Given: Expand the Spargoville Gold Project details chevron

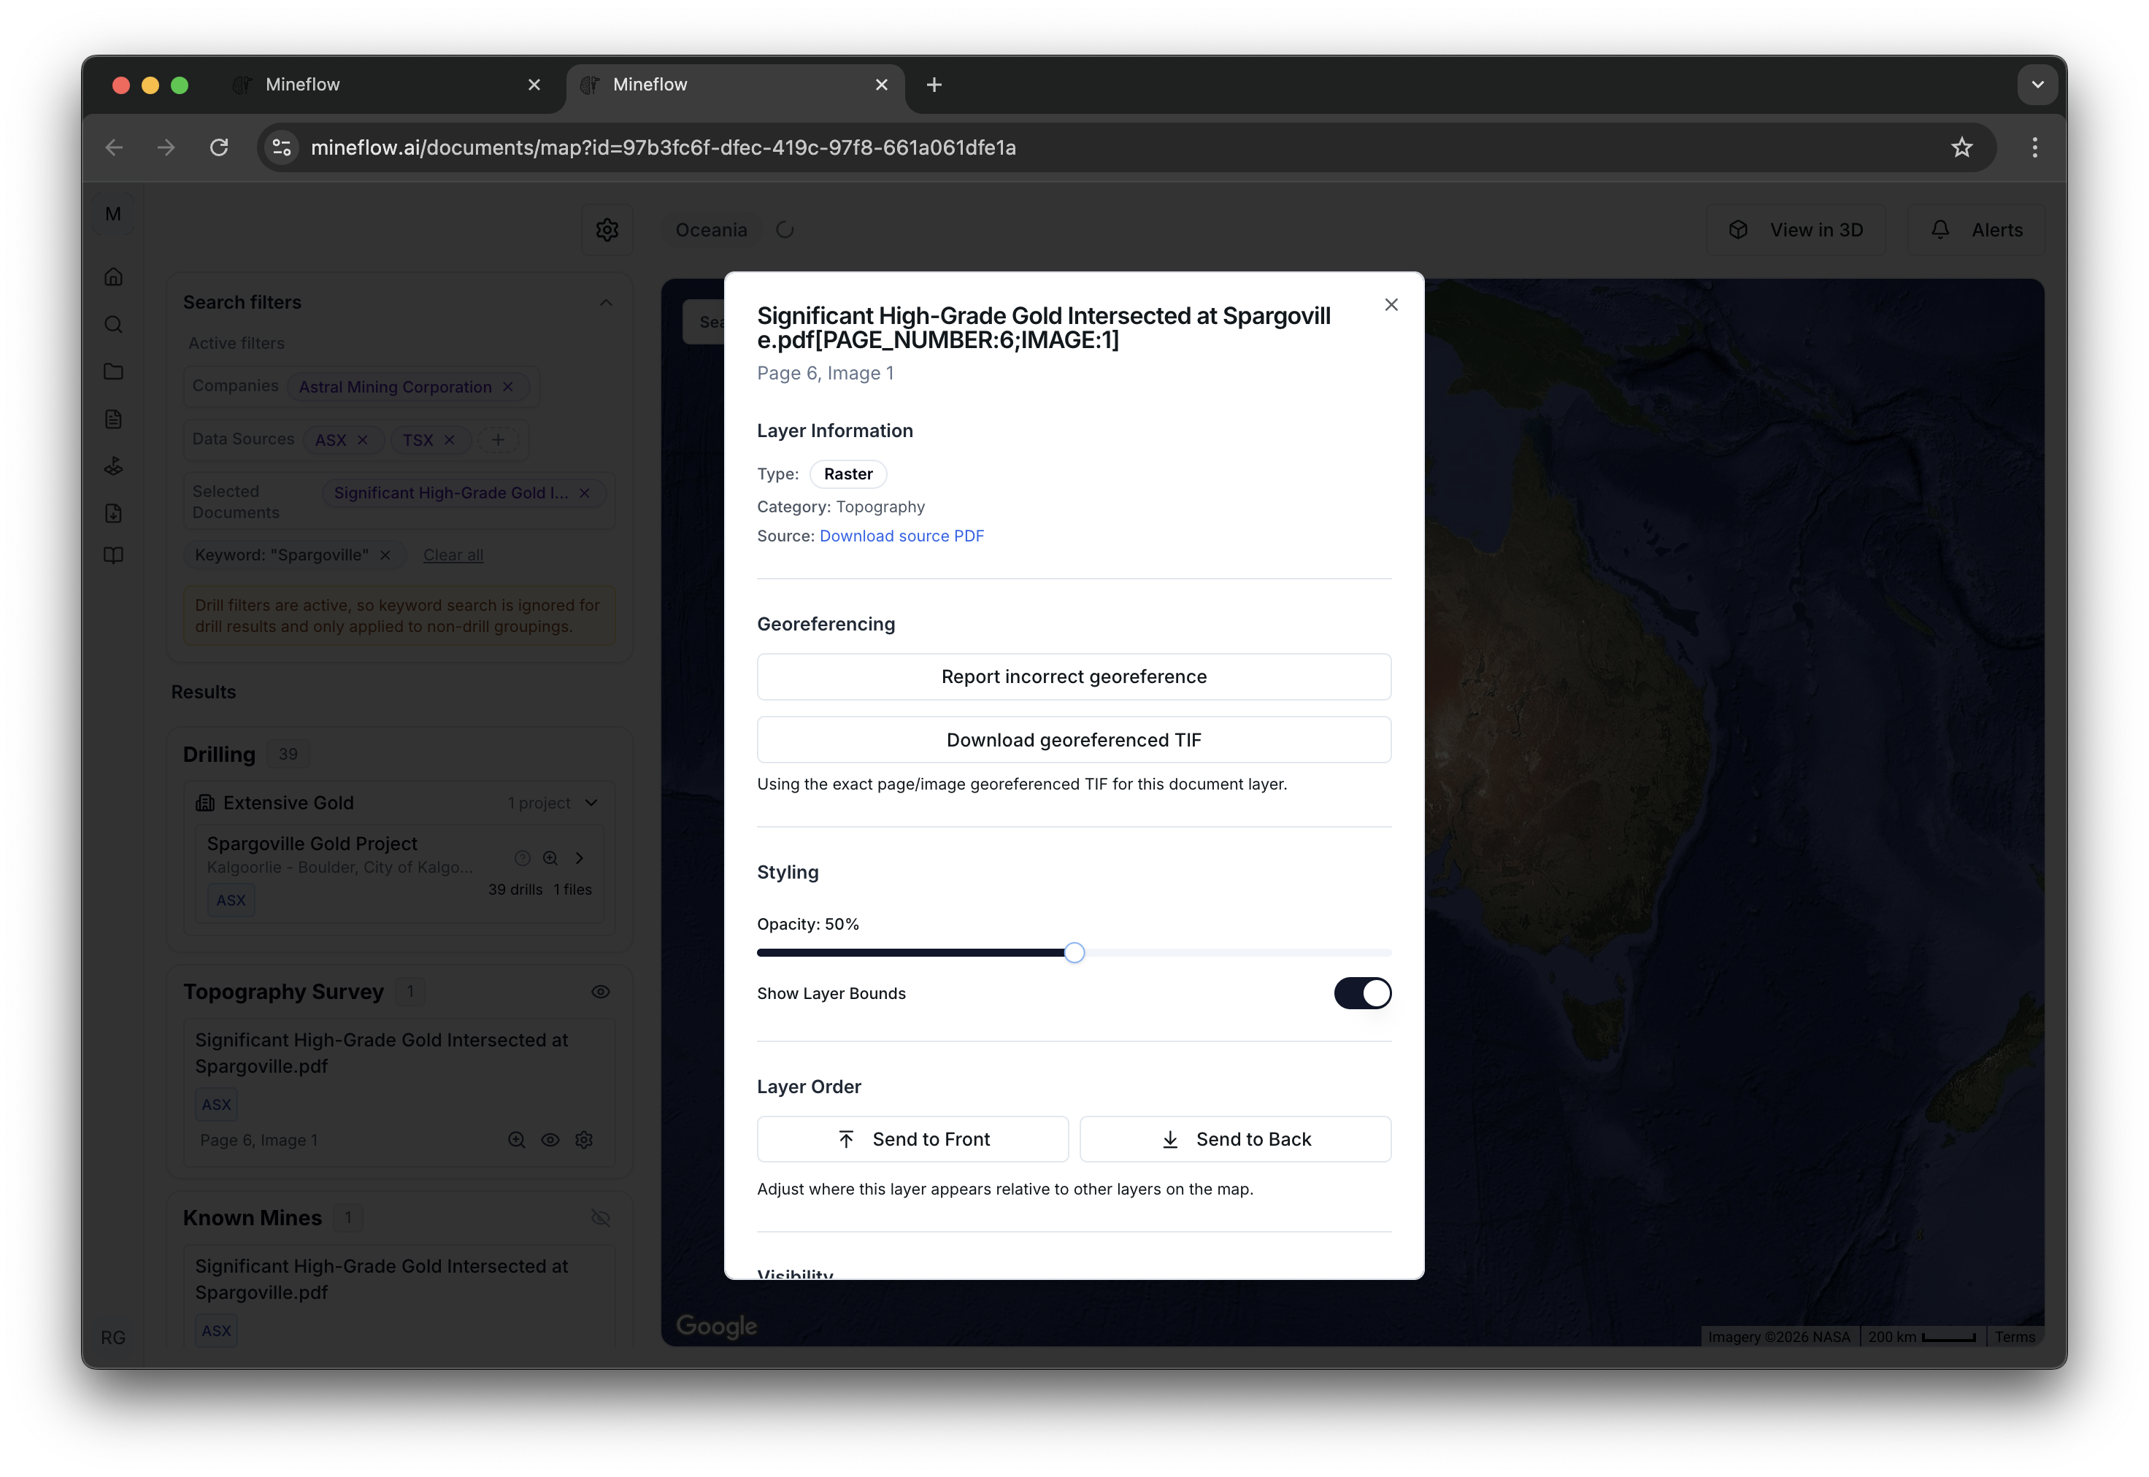Looking at the screenshot, I should point(580,858).
